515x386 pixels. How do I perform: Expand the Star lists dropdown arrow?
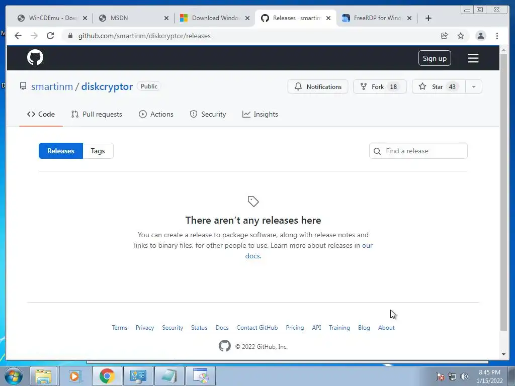pyautogui.click(x=474, y=86)
